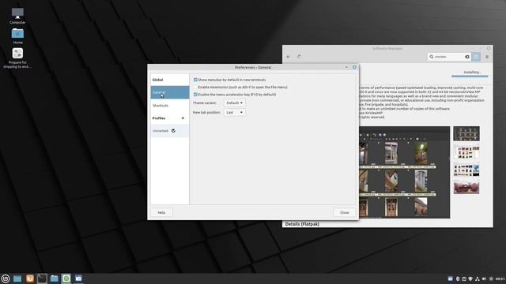
Task: Add a new profile with plus icon
Action: (183, 118)
